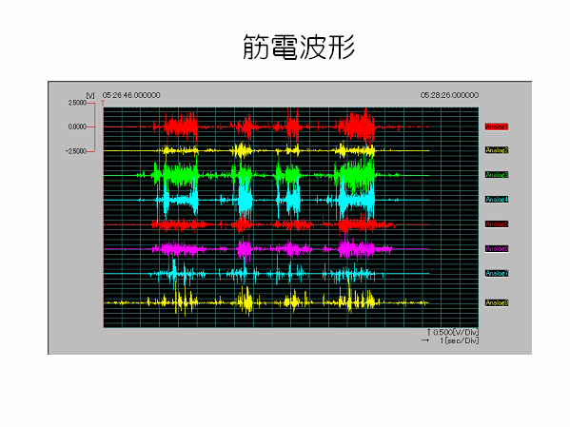The width and height of the screenshot is (570, 427).
Task: Click the 0.500[V/Div] vertical scale label
Action: (x=456, y=332)
